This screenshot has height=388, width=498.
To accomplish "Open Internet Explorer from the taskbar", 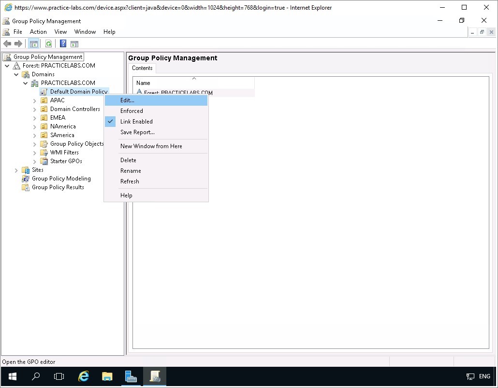I will point(84,376).
